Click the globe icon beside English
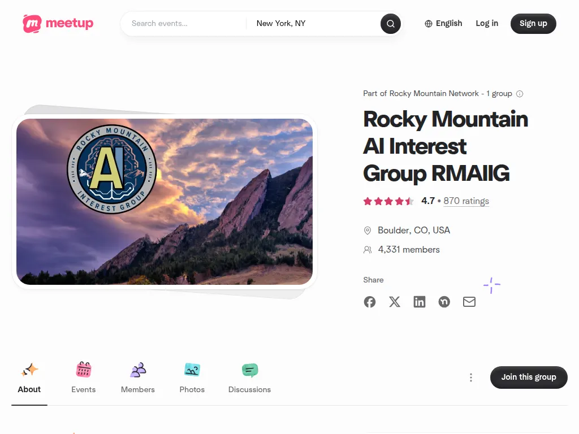 [429, 24]
